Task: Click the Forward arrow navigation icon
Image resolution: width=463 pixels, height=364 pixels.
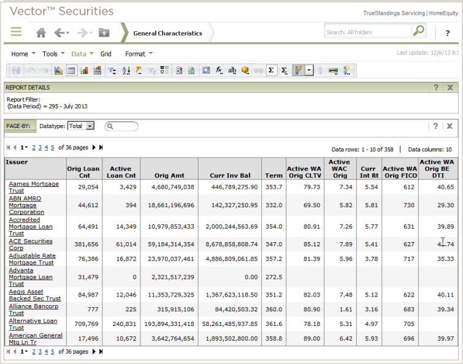Action: tap(82, 32)
